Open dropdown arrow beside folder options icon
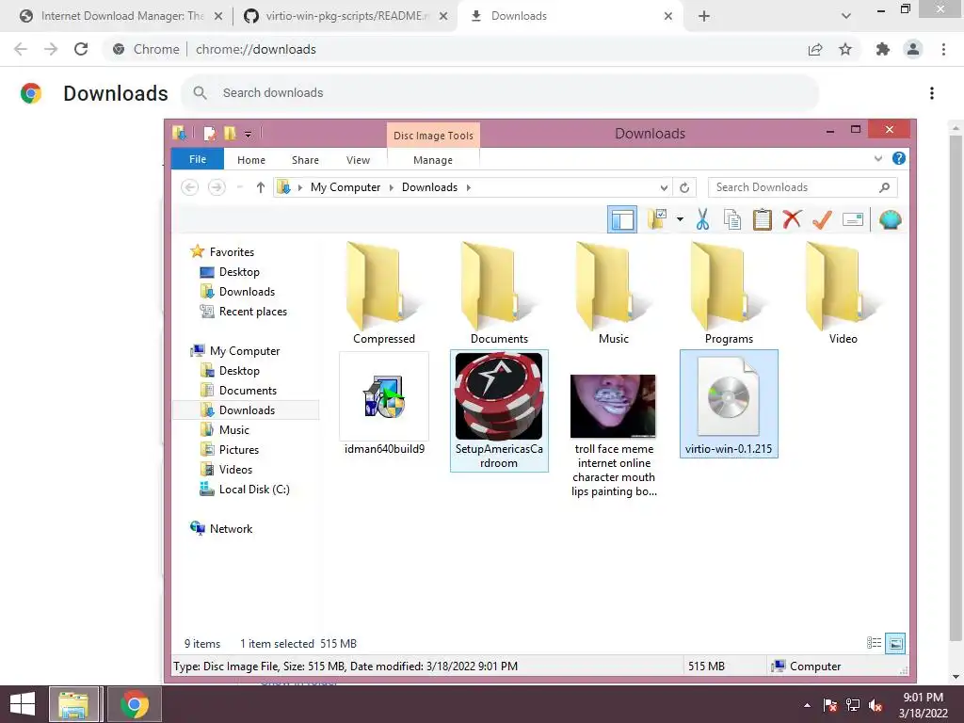Screen dimensions: 964x723 click(680, 218)
